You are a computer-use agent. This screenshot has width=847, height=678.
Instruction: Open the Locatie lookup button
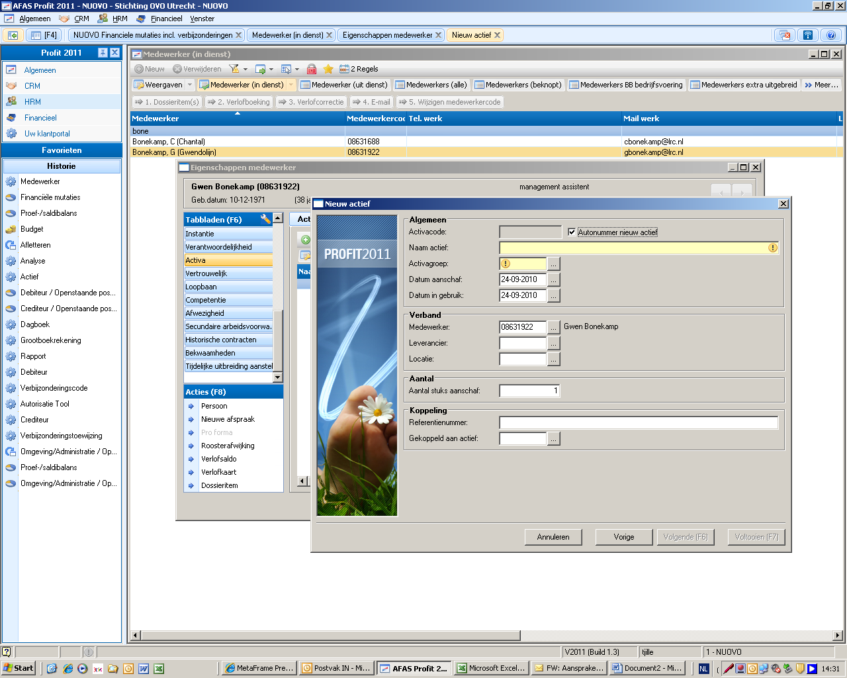click(x=554, y=359)
